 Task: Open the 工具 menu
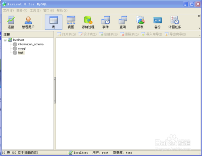(x=35, y=11)
